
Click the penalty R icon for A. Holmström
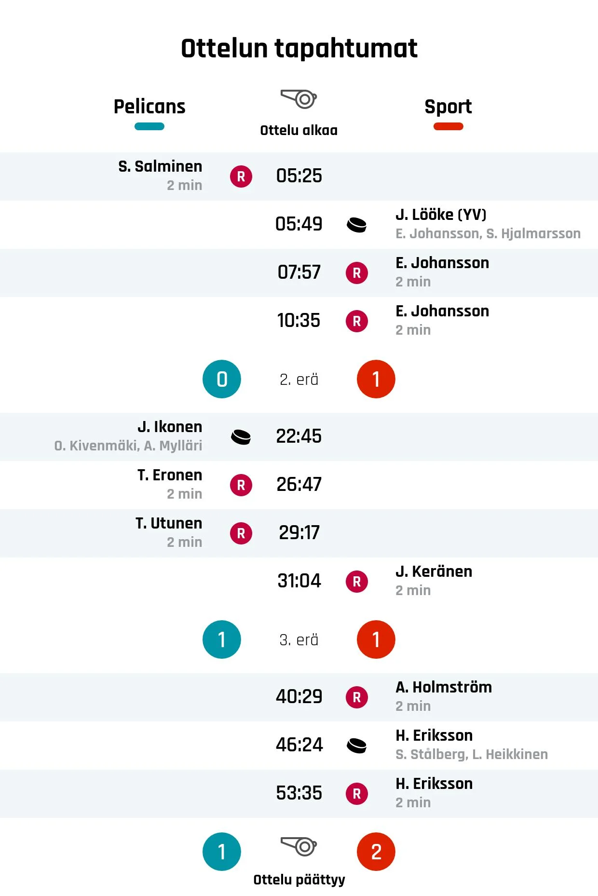tap(357, 697)
